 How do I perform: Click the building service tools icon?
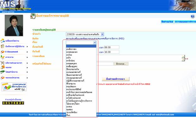pos(3,63)
